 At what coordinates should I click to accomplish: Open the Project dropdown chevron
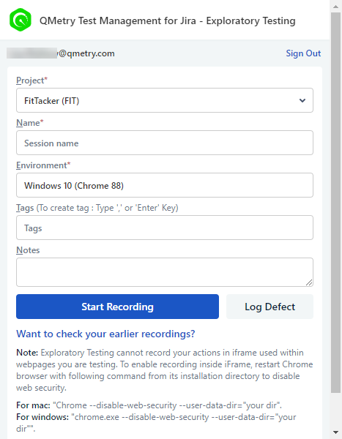tap(302, 100)
